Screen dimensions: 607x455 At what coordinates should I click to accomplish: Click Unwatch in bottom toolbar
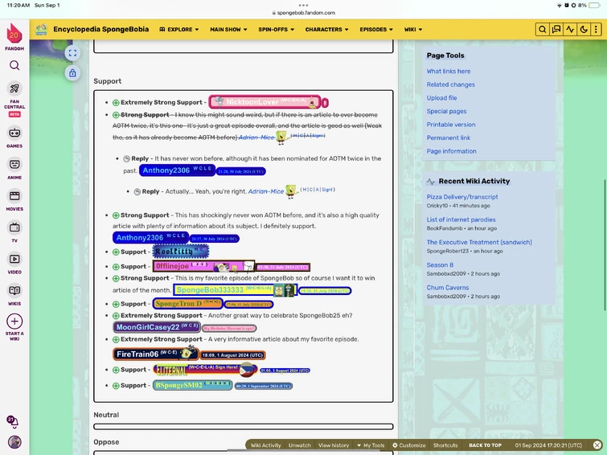[300, 445]
